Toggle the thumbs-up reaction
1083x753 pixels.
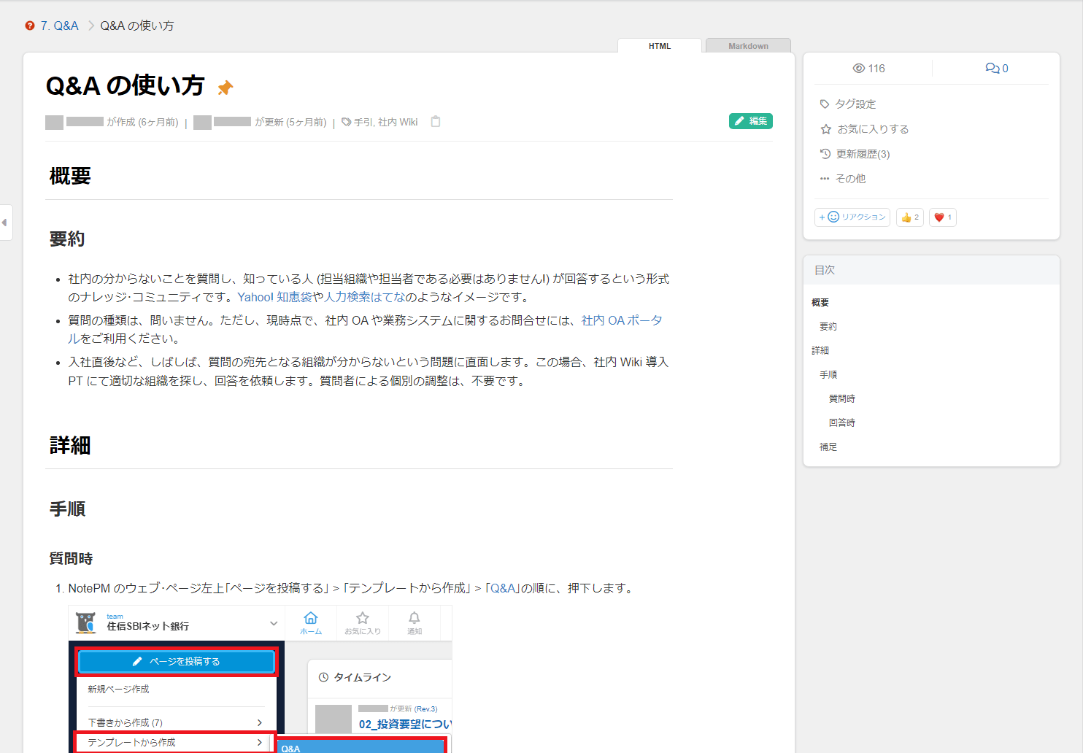910,217
